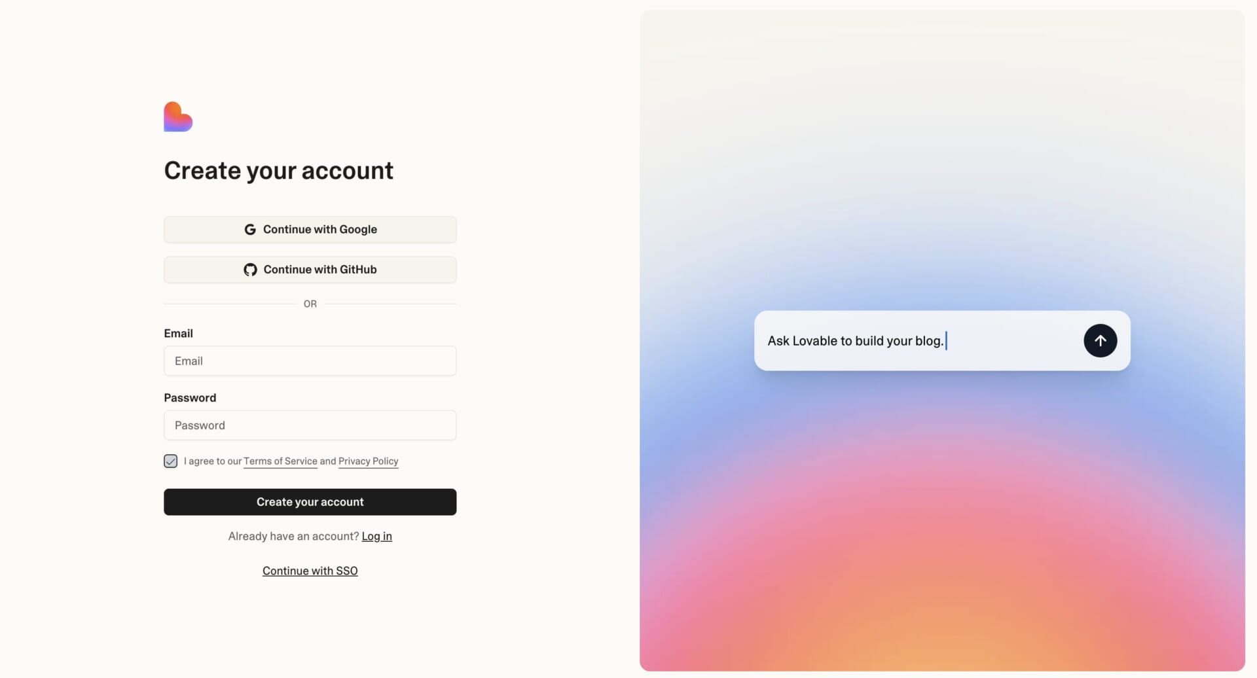Follow the Log in link
Screen dimensions: 1257x678
pos(376,537)
